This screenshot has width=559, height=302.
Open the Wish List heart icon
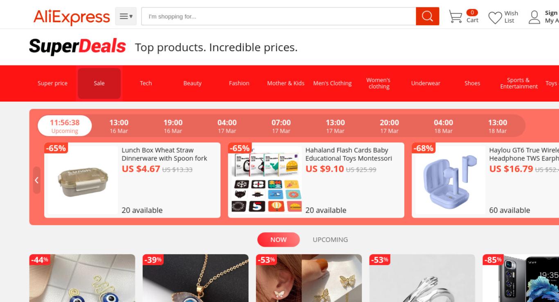[495, 17]
